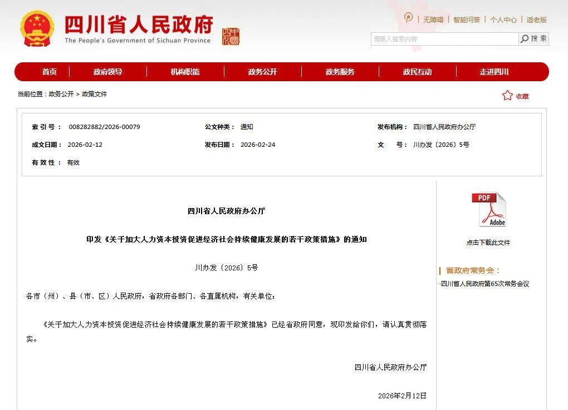Screen dimensions: 568x410
Task: Select 政务公开 in the red navigation bar
Action: pos(262,72)
